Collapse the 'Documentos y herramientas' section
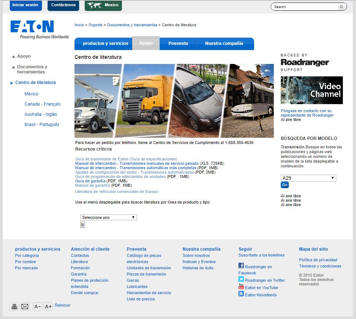356x319 pixels. [14, 67]
